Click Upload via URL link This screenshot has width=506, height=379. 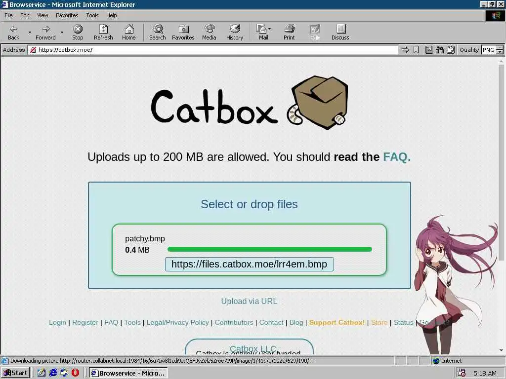click(x=249, y=302)
